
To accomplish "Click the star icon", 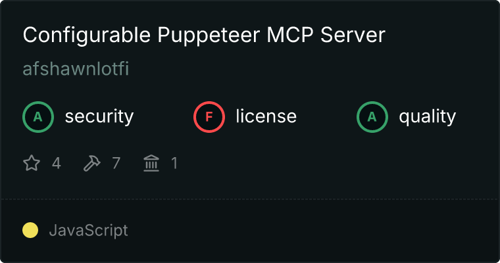I will (32, 163).
